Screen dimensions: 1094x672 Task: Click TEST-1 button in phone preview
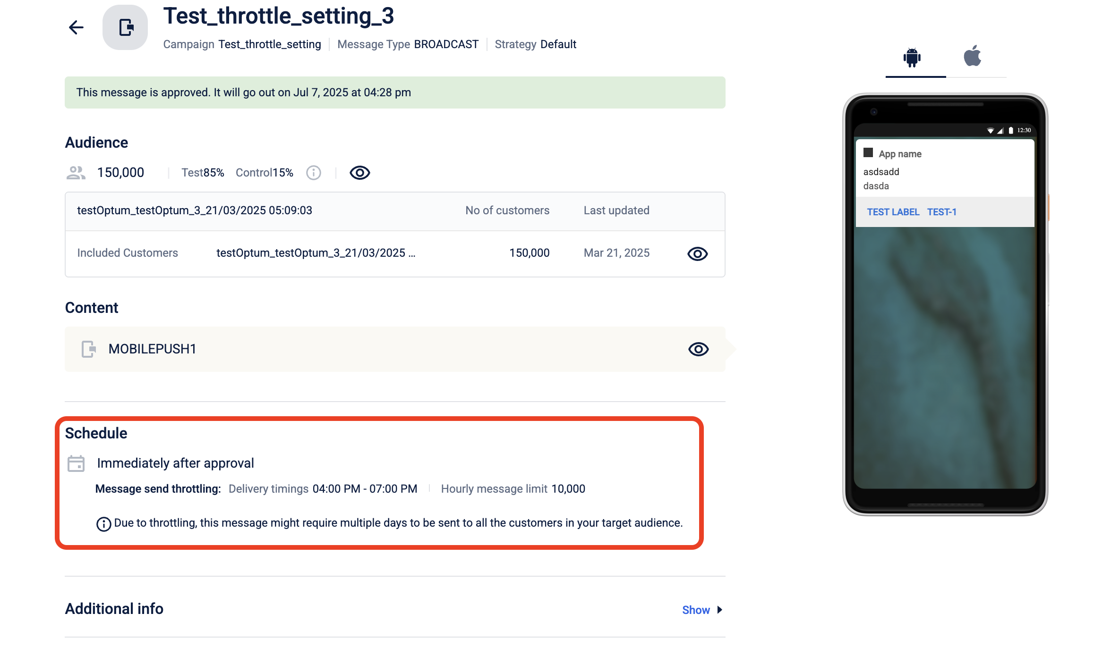click(942, 212)
